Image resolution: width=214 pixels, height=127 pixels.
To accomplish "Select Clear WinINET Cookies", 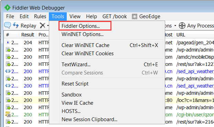I will 87,54.
